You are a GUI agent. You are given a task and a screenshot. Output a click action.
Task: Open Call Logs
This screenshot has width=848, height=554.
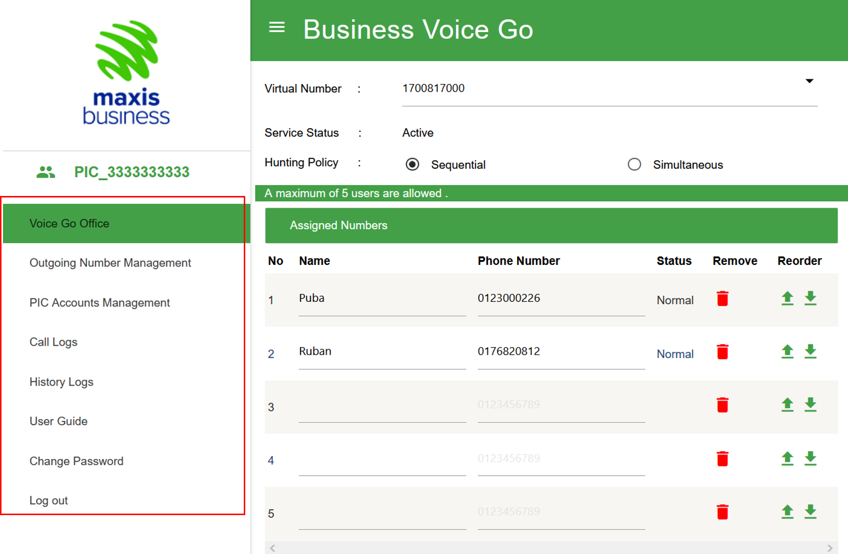click(x=53, y=342)
